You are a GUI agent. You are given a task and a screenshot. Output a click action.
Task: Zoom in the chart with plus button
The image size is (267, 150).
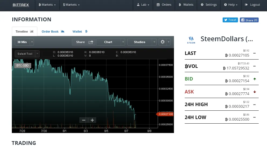[x=92, y=120]
